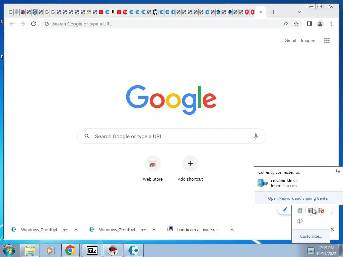
Task: Open the Windows Start menu
Action: pos(9,250)
